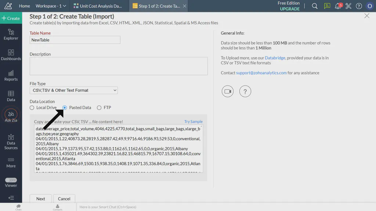Open the Reports section

11,76
